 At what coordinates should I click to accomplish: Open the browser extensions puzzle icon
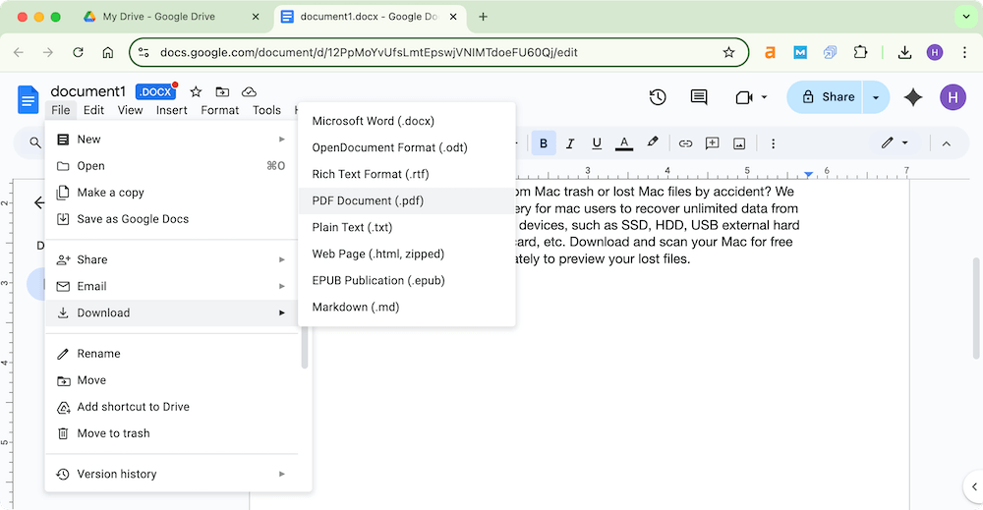point(860,53)
